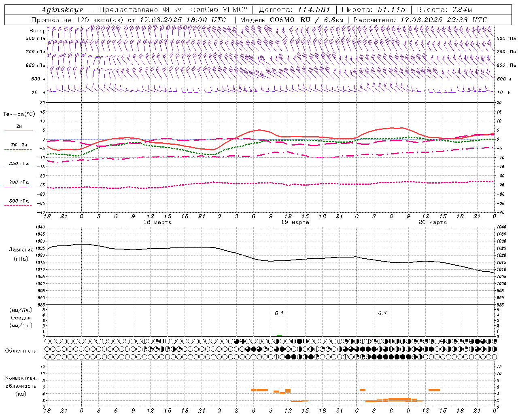Click the solid red 2м legend line sample
The width and height of the screenshot is (518, 414).
pos(19,131)
